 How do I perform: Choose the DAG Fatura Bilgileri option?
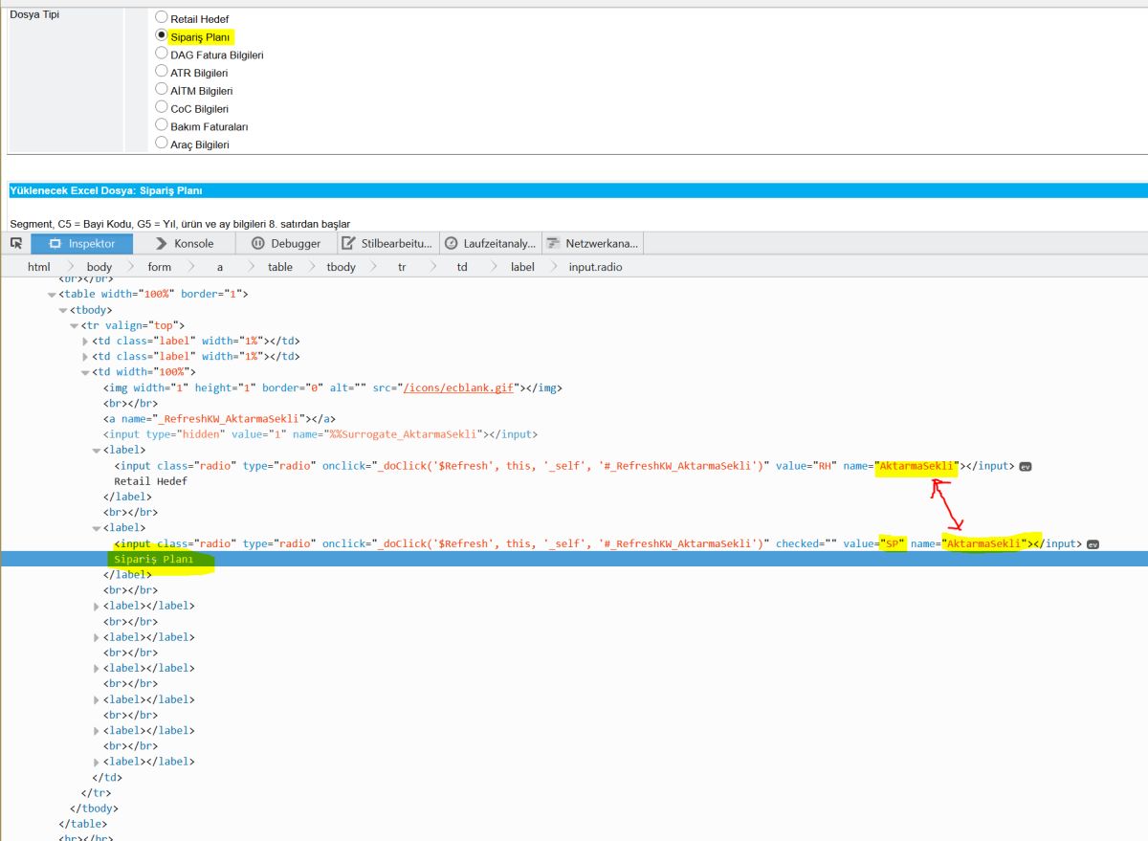click(x=161, y=53)
